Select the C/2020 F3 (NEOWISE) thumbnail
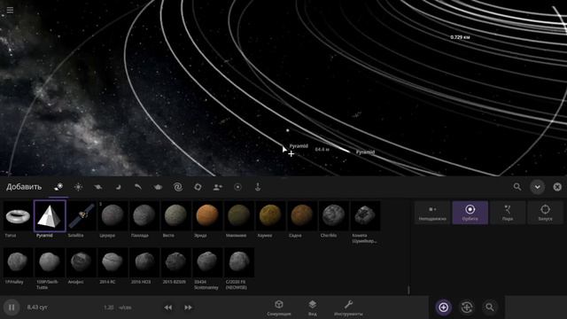 239,262
